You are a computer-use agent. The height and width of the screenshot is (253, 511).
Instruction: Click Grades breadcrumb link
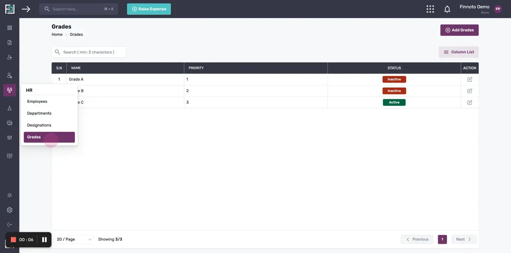click(76, 34)
